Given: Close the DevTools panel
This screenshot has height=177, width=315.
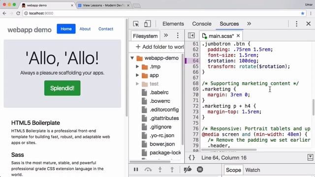Looking at the screenshot, I should point(309,24).
